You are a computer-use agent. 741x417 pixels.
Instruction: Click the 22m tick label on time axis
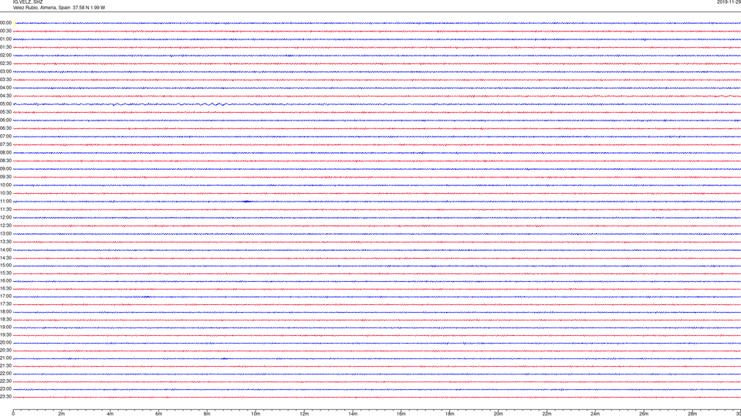(x=546, y=414)
